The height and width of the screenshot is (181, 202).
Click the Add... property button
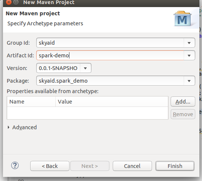[183, 102]
